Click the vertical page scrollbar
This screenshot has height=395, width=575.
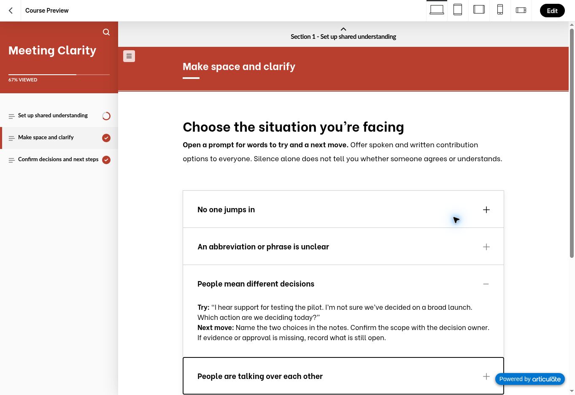572,143
